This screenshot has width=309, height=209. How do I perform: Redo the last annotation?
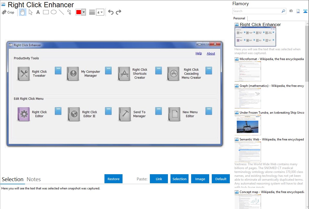click(x=118, y=12)
